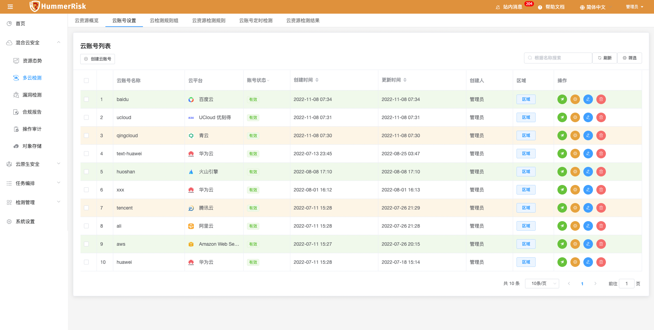Open 漏洞检测 in the sidebar
Screen dimensions: 654x330
pos(32,95)
